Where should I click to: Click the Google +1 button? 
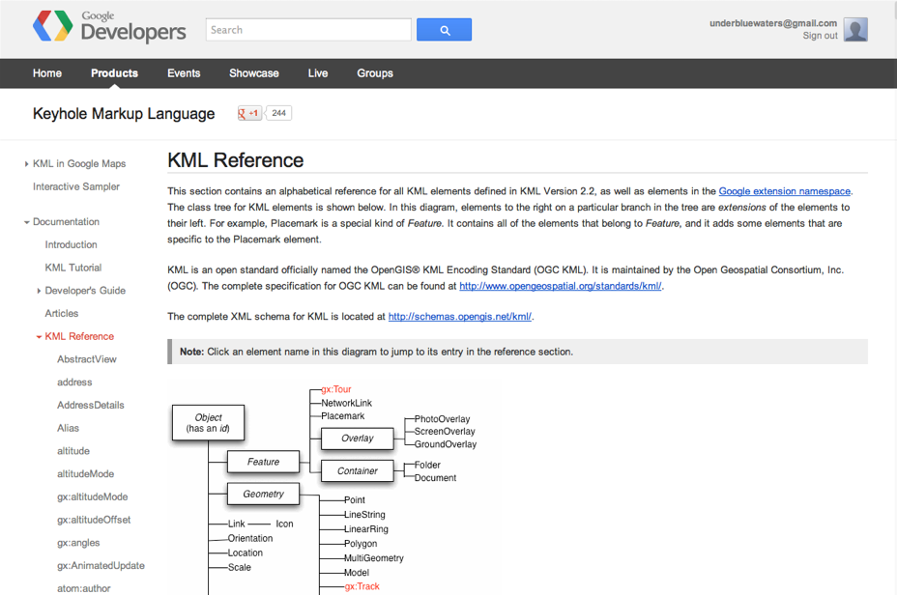pos(249,113)
